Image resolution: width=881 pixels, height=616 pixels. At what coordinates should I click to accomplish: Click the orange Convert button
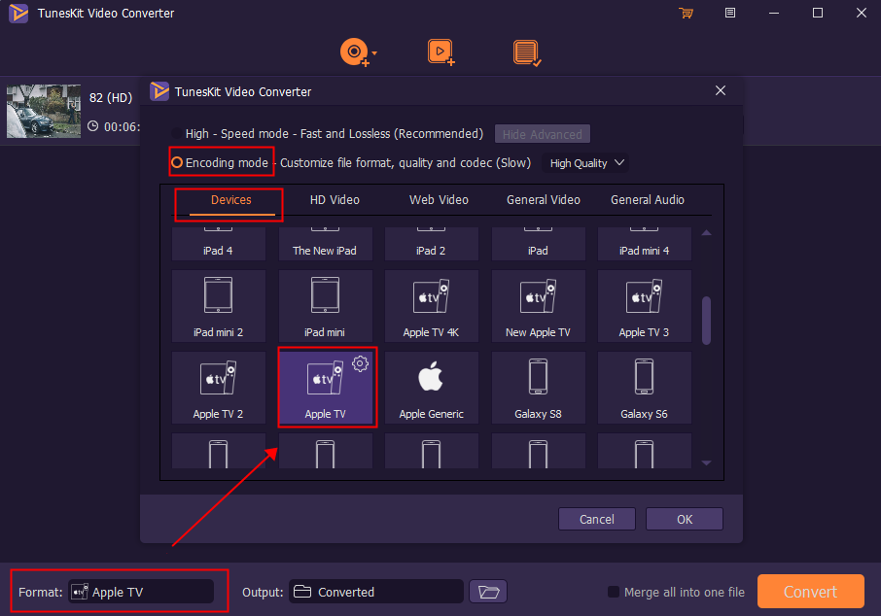810,592
